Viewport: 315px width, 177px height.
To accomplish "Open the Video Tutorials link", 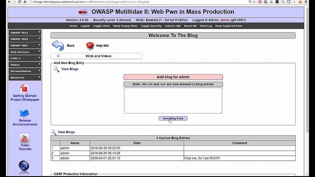I will (x=25, y=147).
